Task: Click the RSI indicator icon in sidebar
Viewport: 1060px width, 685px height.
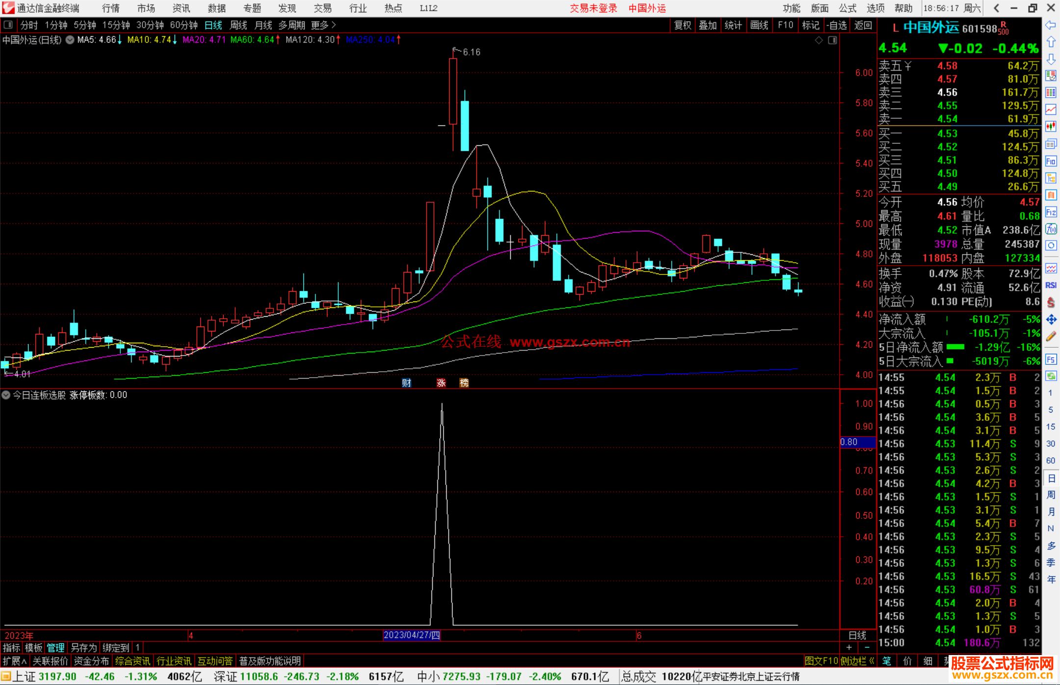Action: click(x=1051, y=285)
